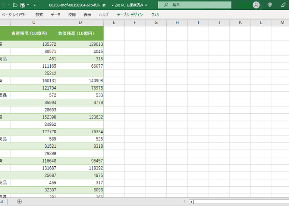Image resolution: width=289 pixels, height=206 pixels.
Task: Select column I header
Action: [x=198, y=22]
